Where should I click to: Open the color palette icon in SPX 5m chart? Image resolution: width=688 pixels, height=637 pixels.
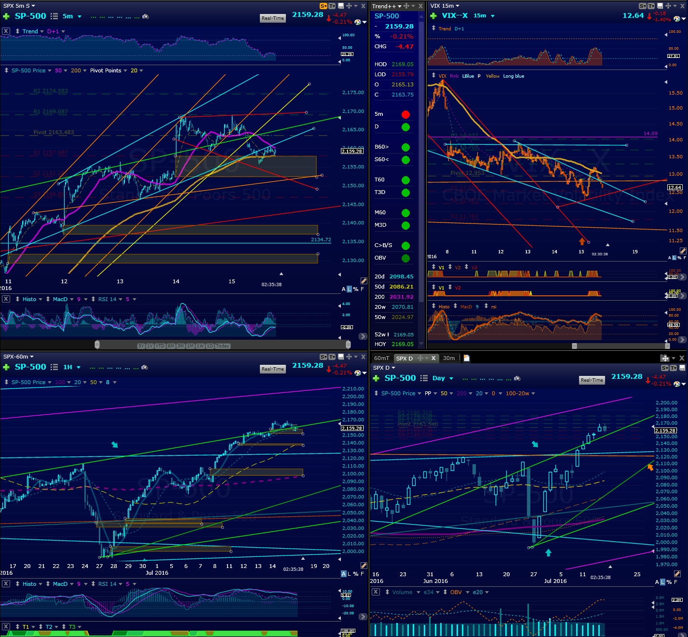358,22
